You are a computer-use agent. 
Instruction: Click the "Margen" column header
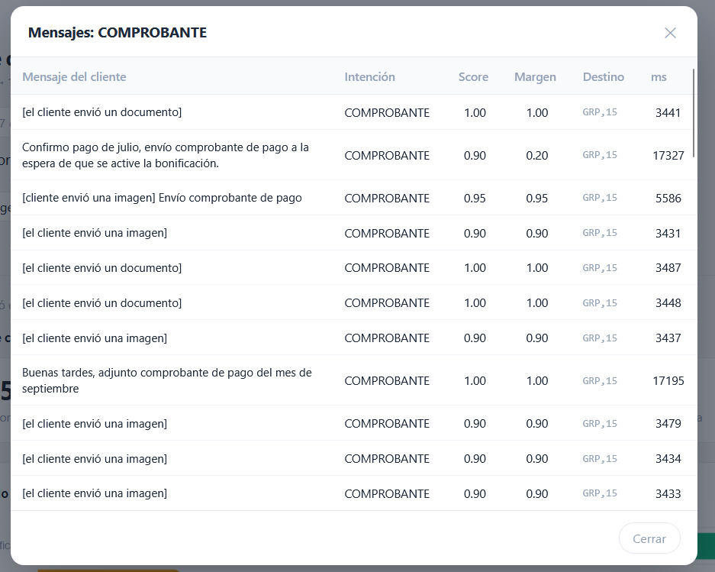(536, 76)
